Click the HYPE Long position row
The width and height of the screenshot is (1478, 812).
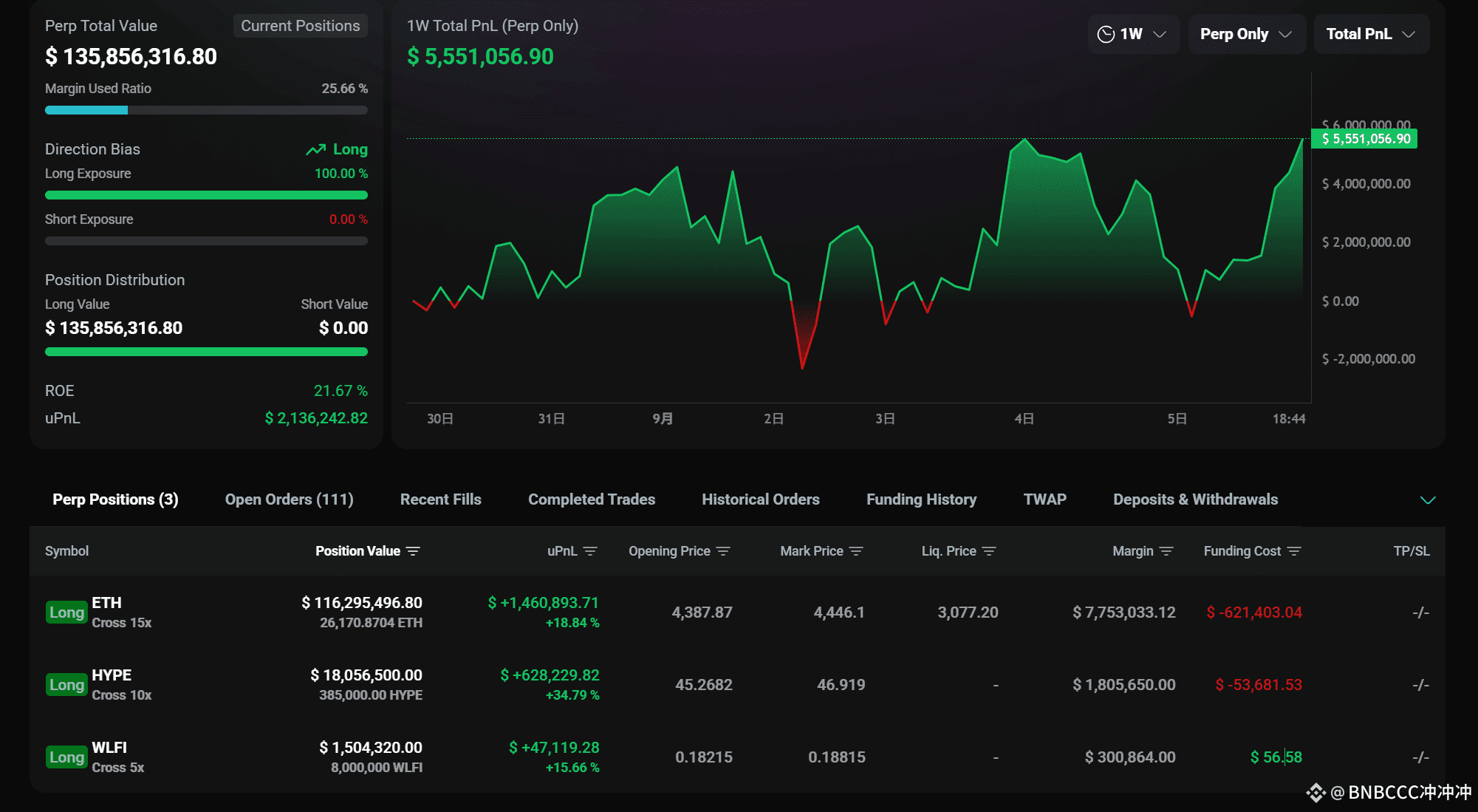112,675
